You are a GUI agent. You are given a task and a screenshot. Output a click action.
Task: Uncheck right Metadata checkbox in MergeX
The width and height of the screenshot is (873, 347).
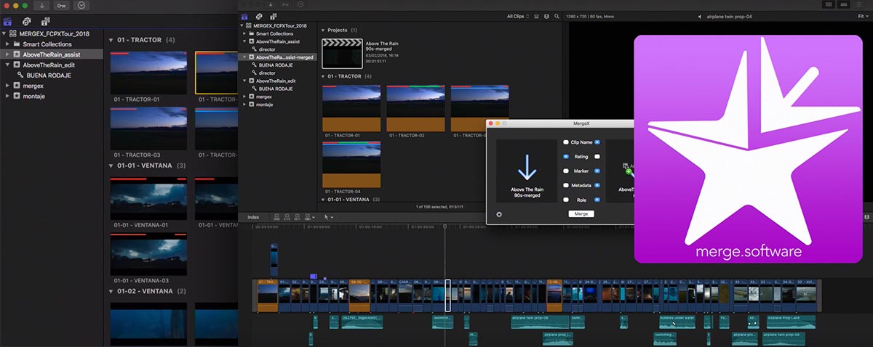pos(597,185)
